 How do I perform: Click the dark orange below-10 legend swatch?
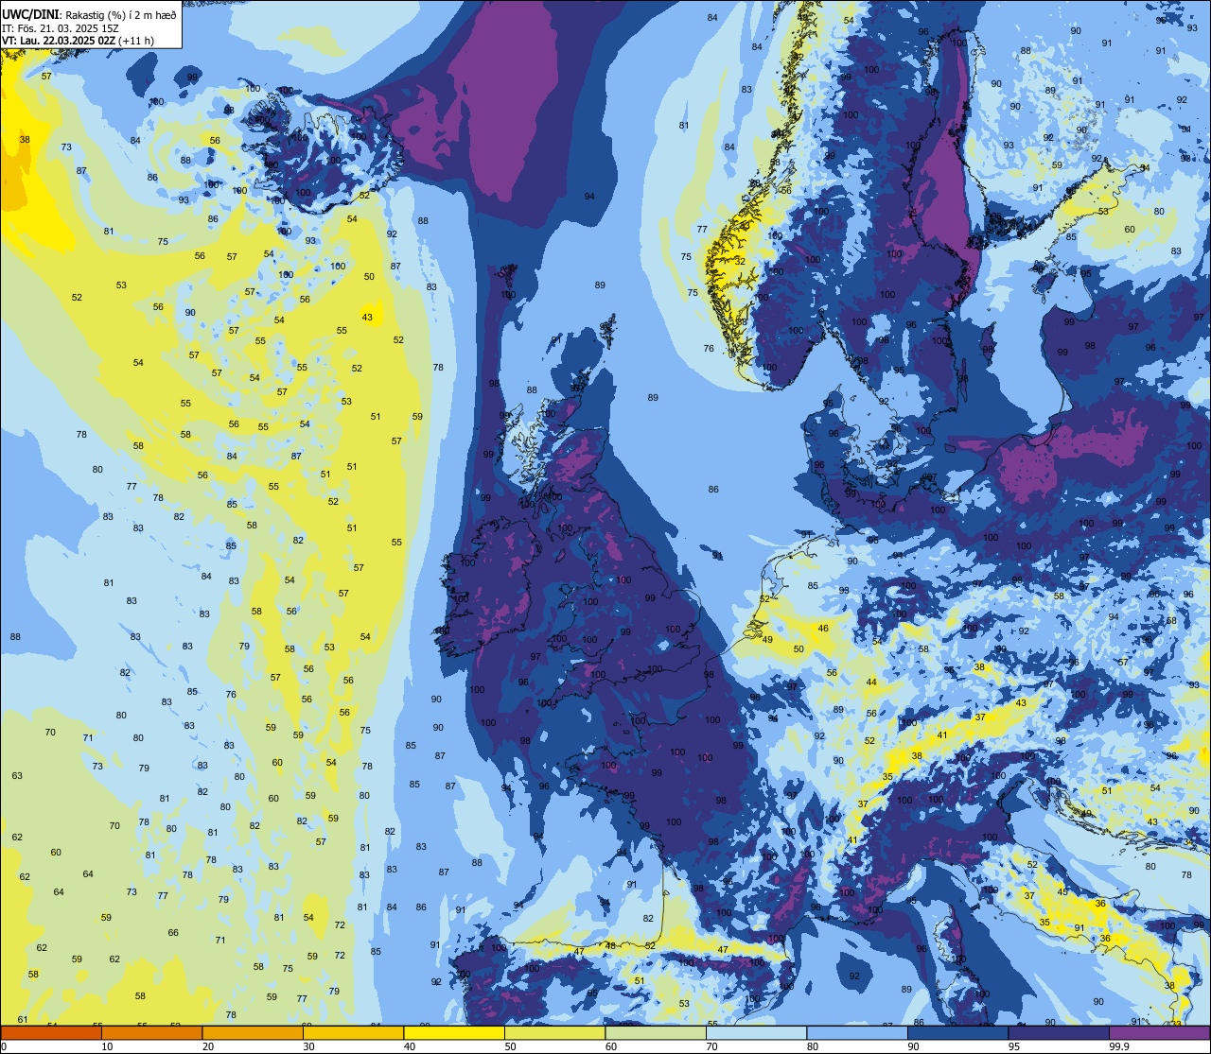[51, 1032]
